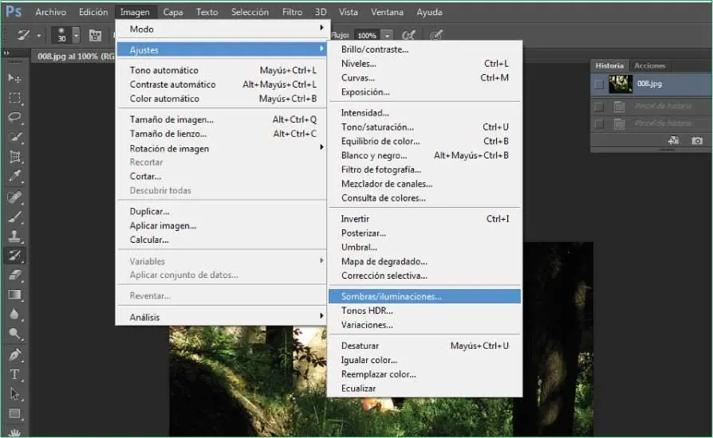This screenshot has height=438, width=713.
Task: Choose Invertir adjustment
Action: tap(424, 219)
